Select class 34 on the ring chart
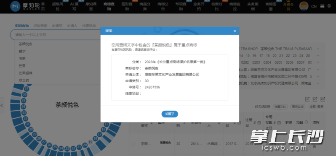Screen dimensions: 336x156 click(x=23, y=107)
